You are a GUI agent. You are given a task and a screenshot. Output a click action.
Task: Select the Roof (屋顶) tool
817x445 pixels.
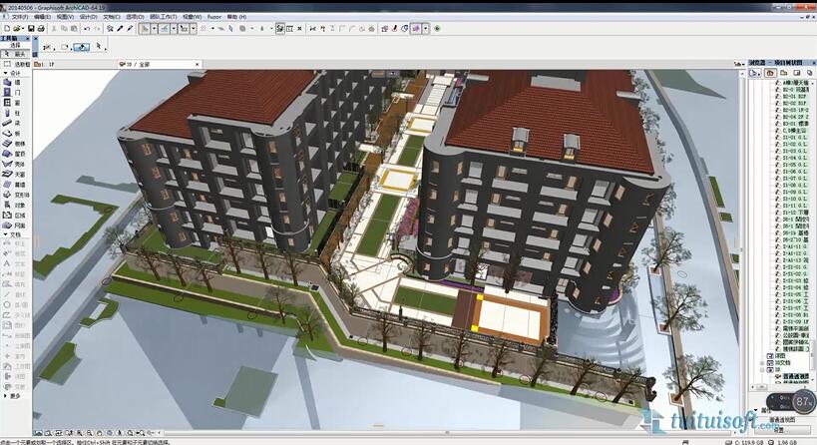click(x=12, y=154)
